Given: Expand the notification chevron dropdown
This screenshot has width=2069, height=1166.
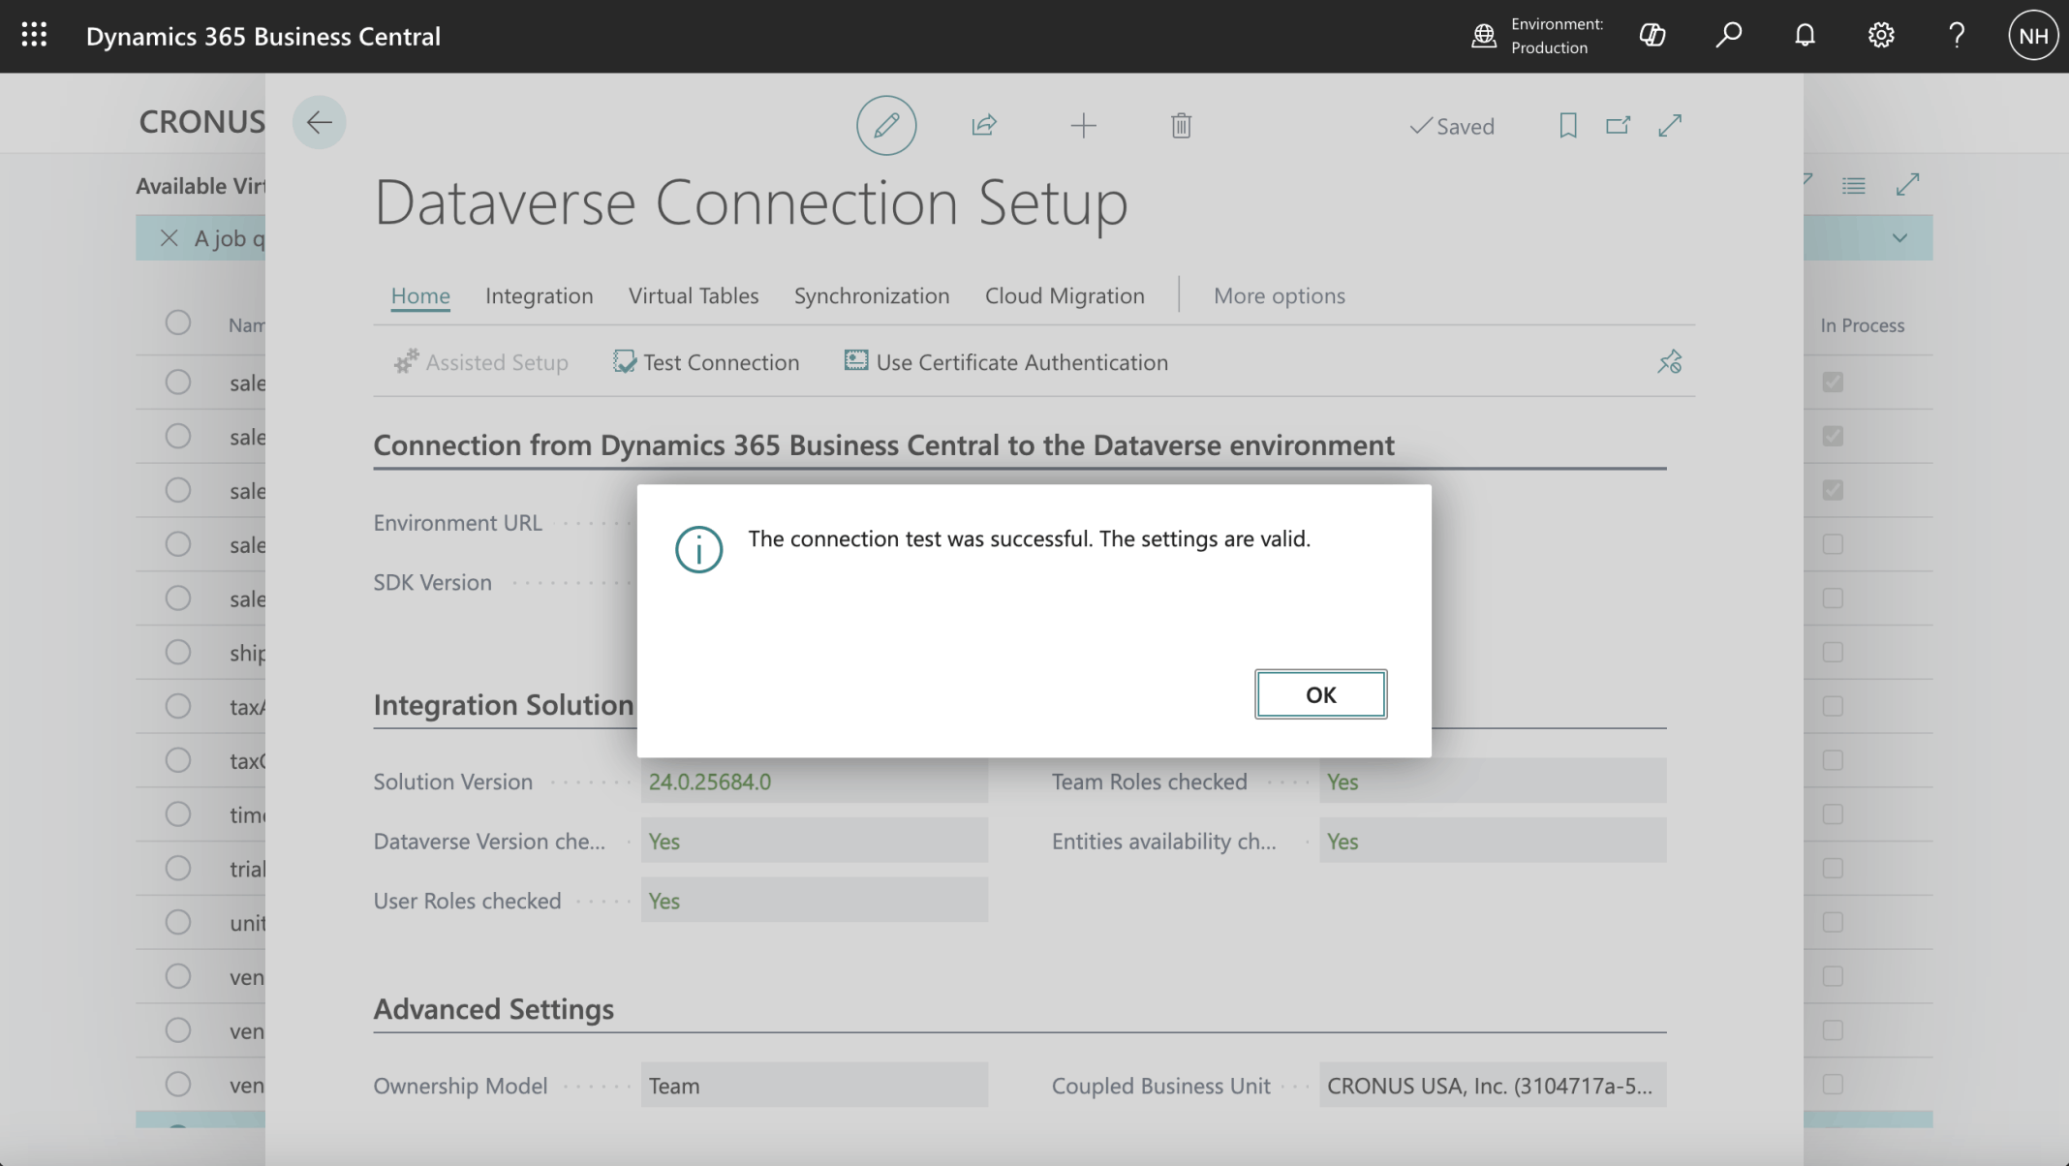Looking at the screenshot, I should click(x=1899, y=238).
